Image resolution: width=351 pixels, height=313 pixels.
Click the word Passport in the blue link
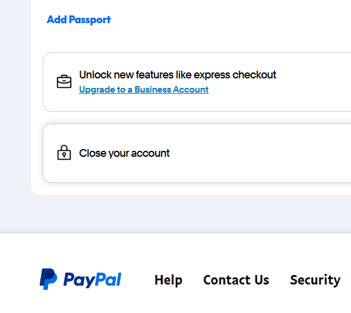tap(90, 20)
